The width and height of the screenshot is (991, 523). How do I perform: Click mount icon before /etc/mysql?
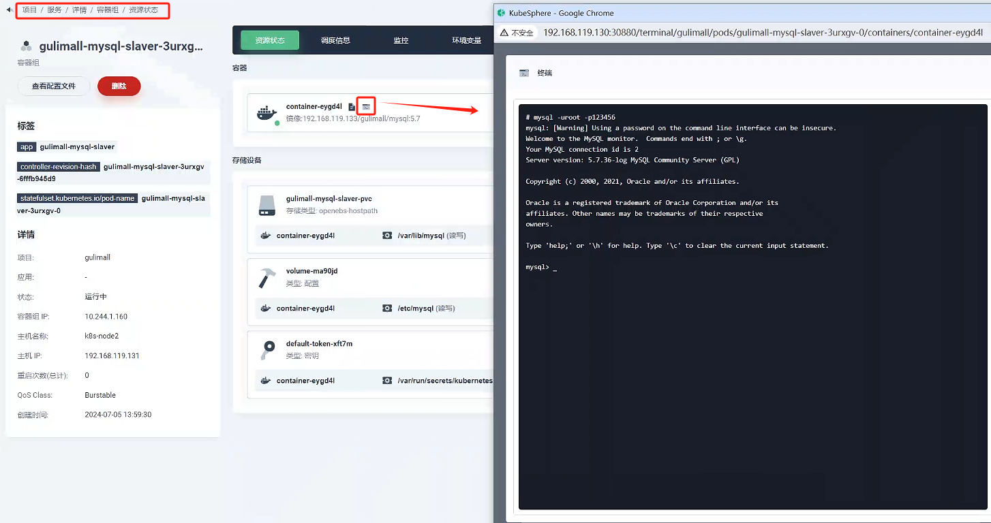387,308
